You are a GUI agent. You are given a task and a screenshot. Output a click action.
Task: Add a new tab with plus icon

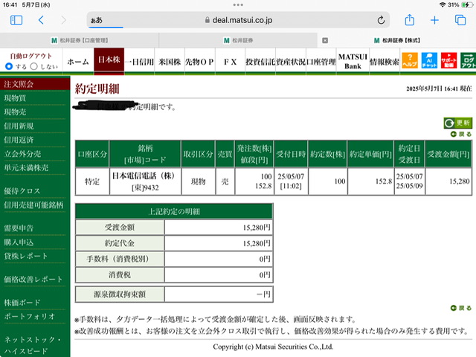(x=434, y=20)
